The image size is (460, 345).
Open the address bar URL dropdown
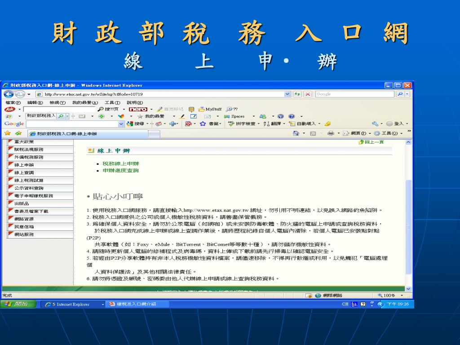(287, 94)
